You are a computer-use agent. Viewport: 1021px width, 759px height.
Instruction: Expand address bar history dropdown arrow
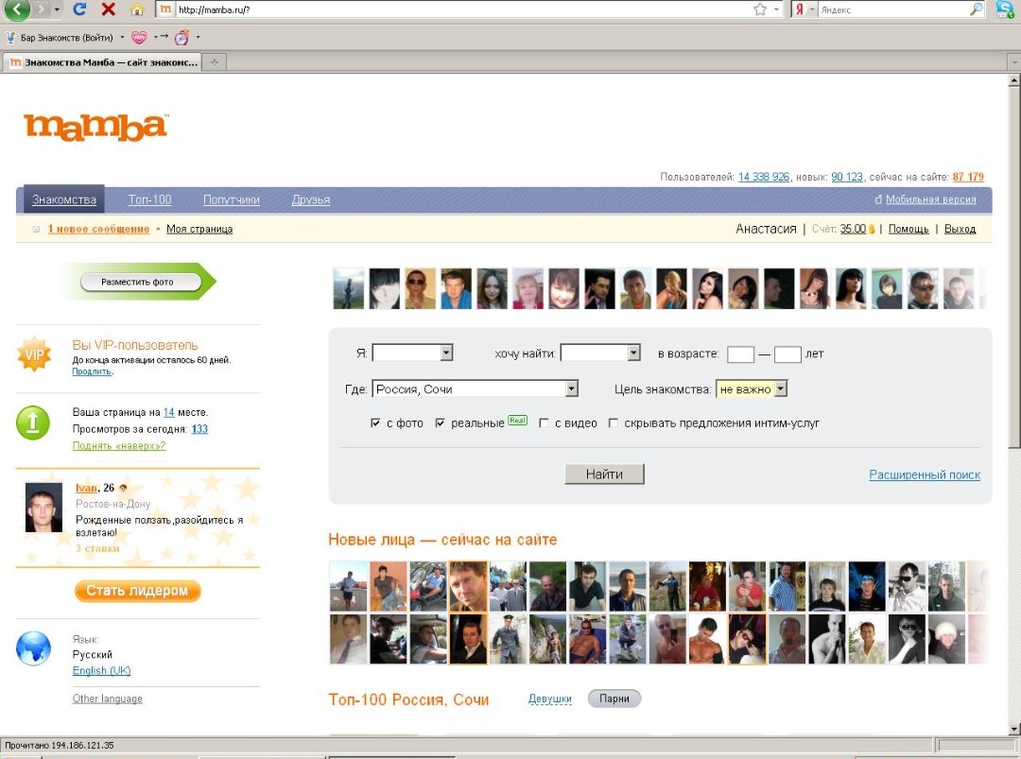(776, 9)
